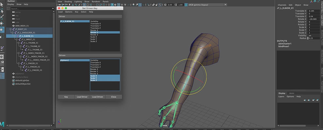Open Options menu in Set Driven Key window
The image size is (323, 130).
(69, 12)
